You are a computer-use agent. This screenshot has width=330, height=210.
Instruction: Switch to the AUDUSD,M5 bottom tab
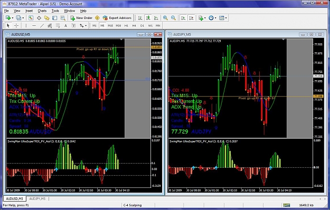[x=14, y=198]
